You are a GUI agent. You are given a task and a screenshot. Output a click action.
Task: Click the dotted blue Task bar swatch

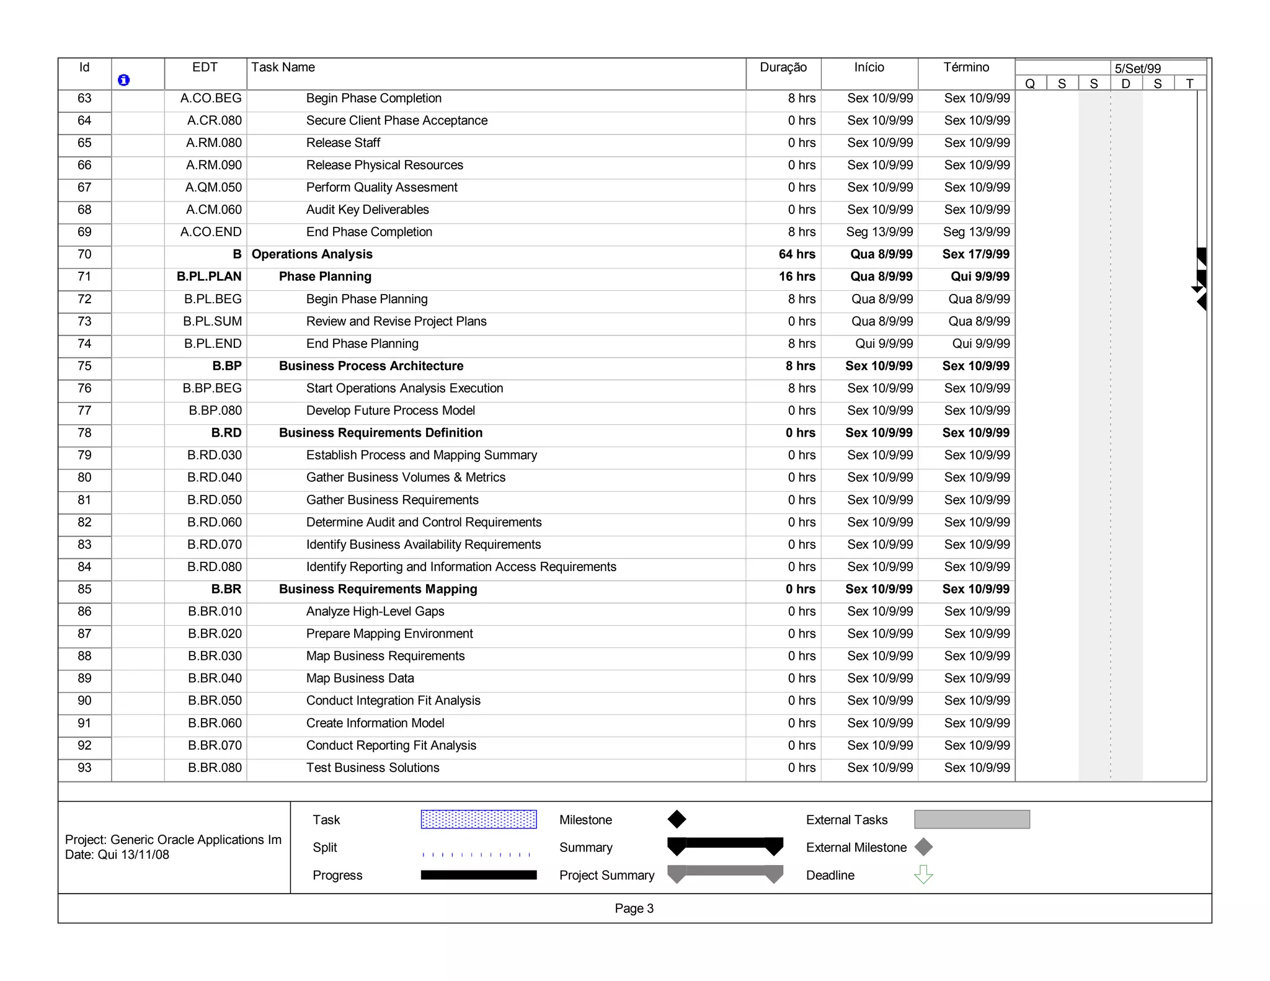(479, 819)
